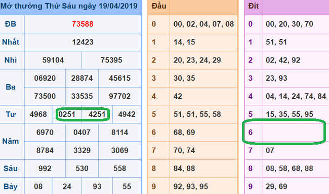Select Đít row values 00, 20, 30, 70
The image size is (329, 194).
[x=290, y=24]
